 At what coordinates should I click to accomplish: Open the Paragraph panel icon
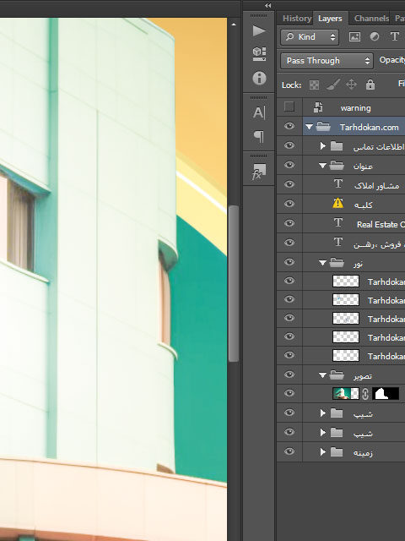pos(259,137)
